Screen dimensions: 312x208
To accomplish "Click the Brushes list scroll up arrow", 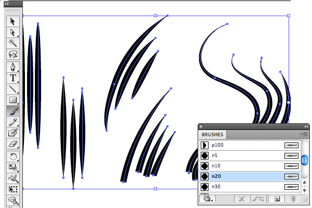I will [x=304, y=182].
